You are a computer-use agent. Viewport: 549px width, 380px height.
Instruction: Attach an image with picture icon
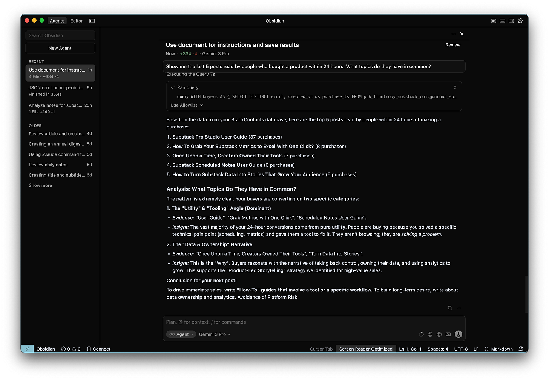pyautogui.click(x=448, y=334)
